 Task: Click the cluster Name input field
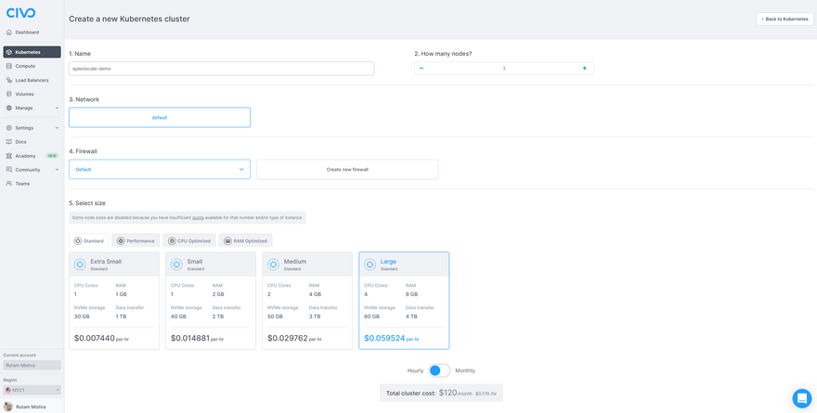coord(222,69)
